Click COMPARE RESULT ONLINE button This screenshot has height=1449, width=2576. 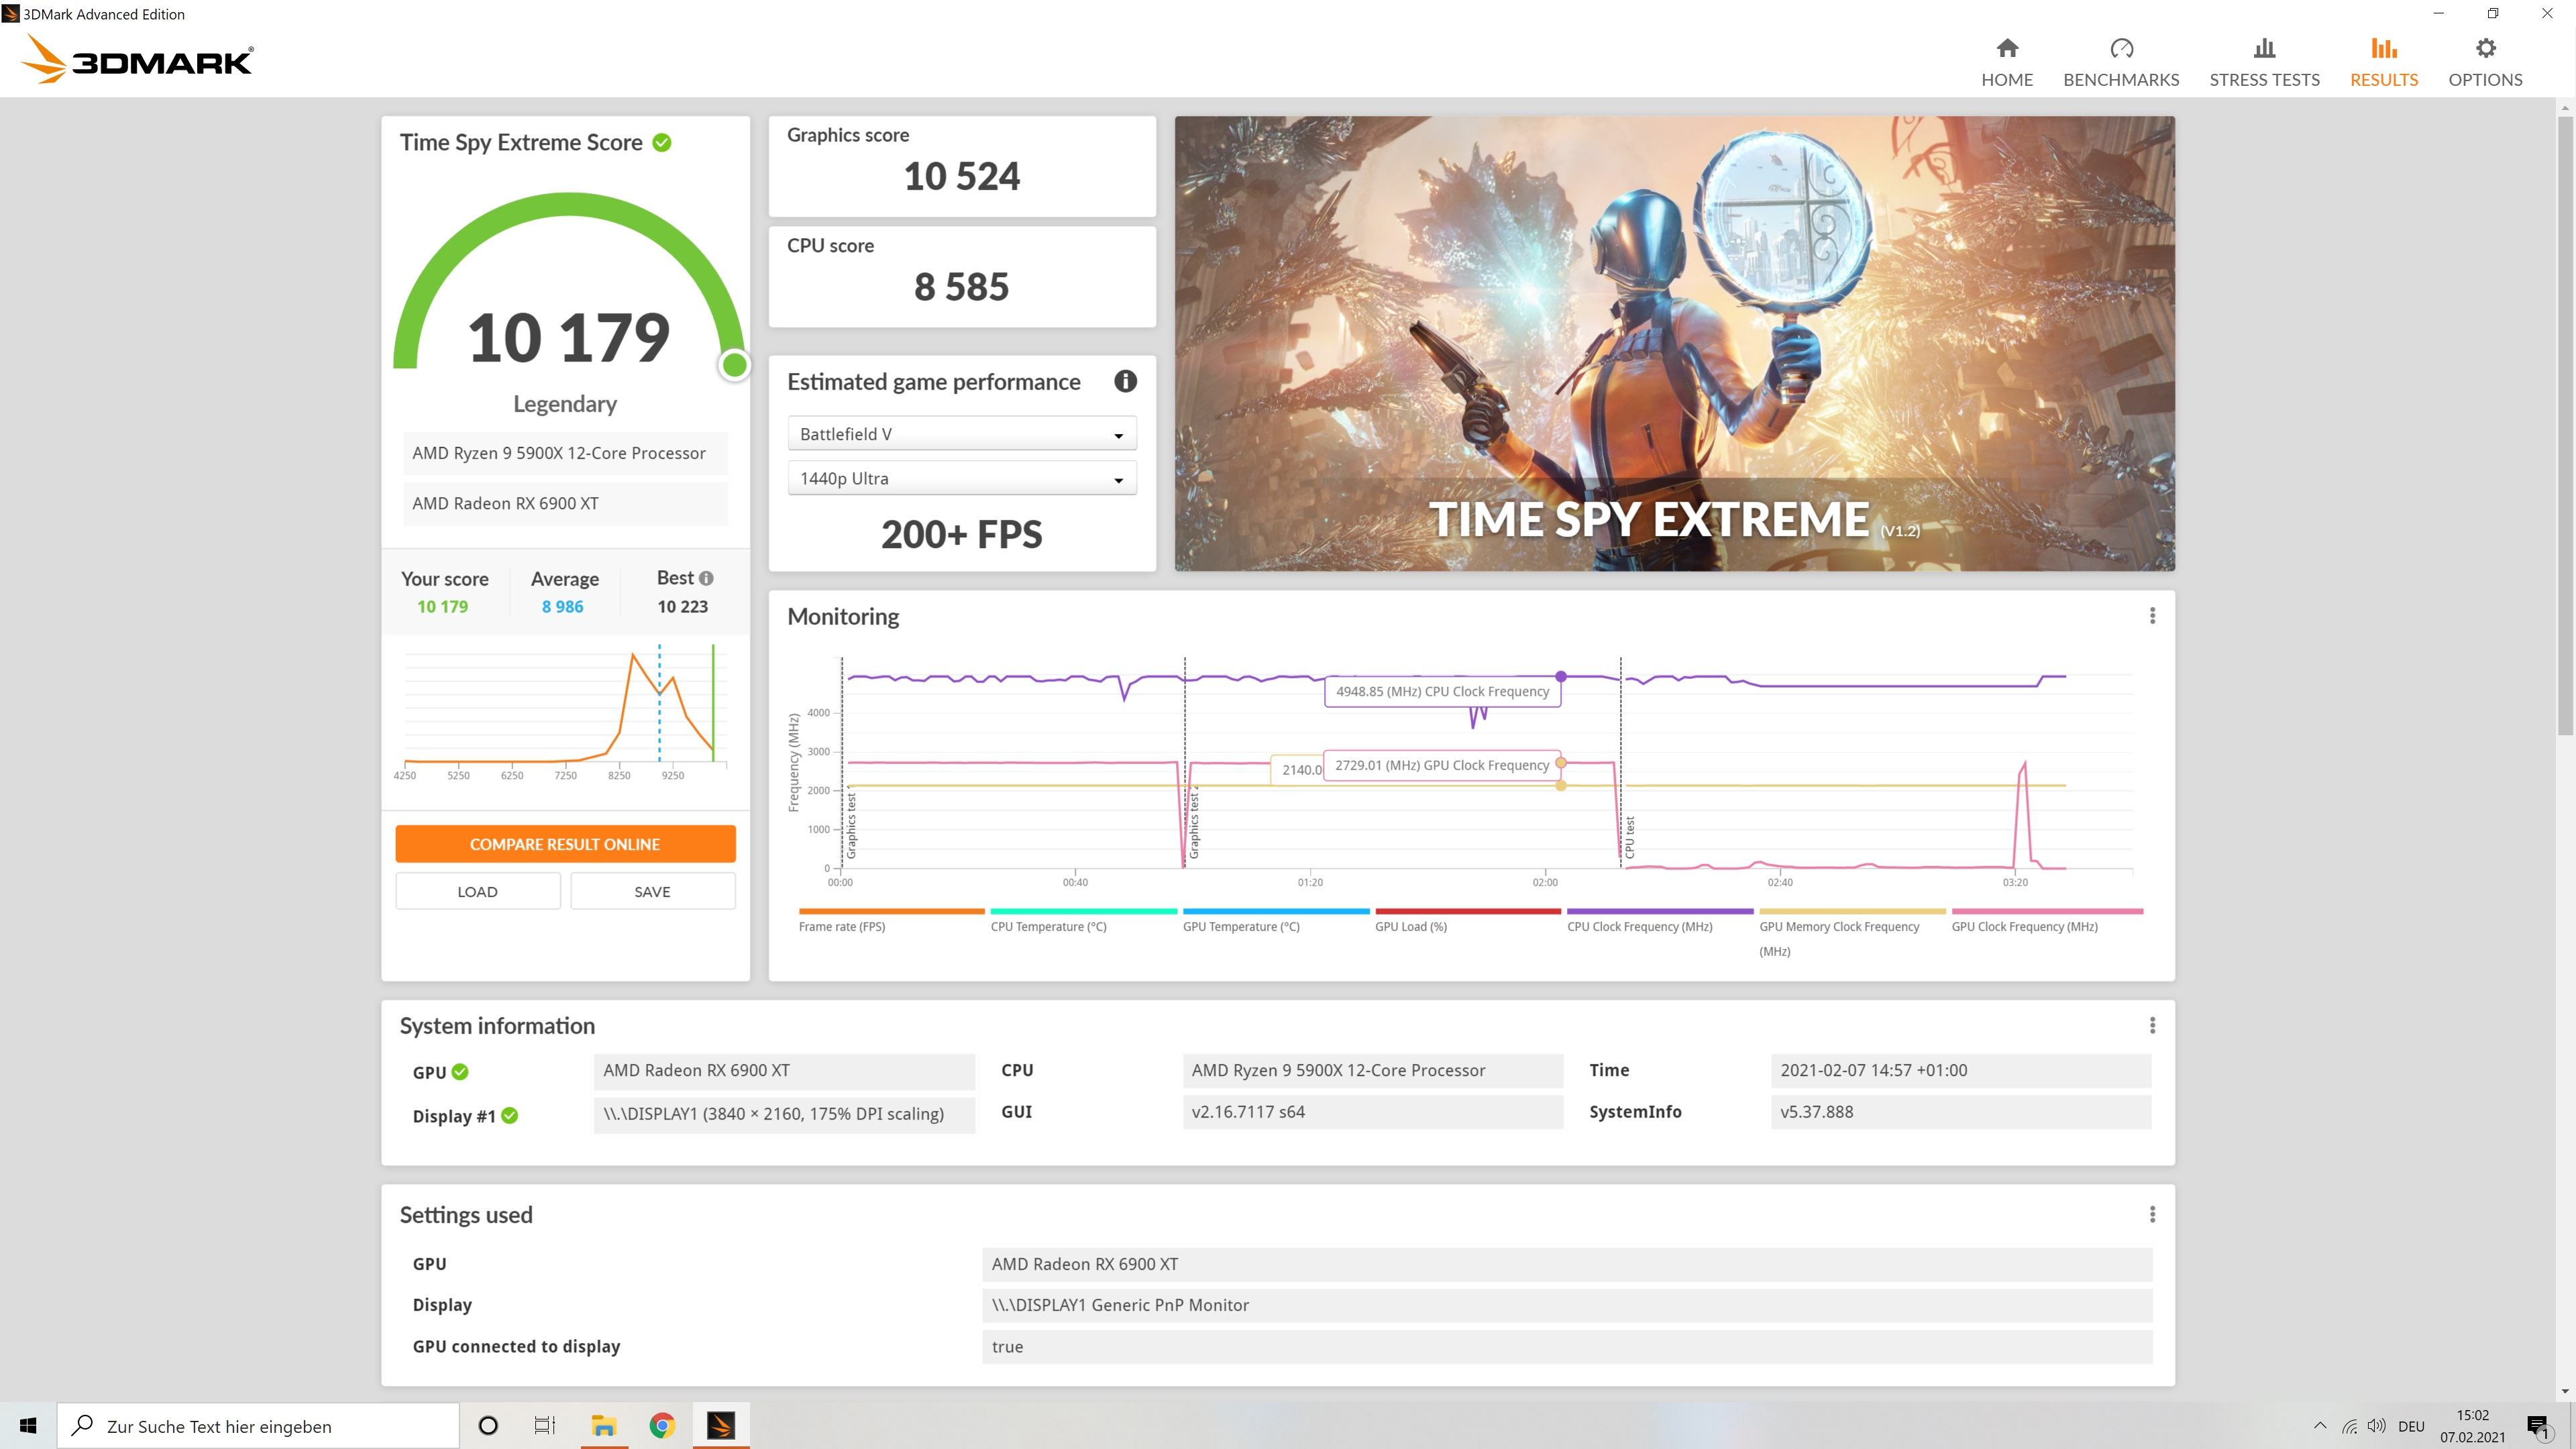point(565,844)
